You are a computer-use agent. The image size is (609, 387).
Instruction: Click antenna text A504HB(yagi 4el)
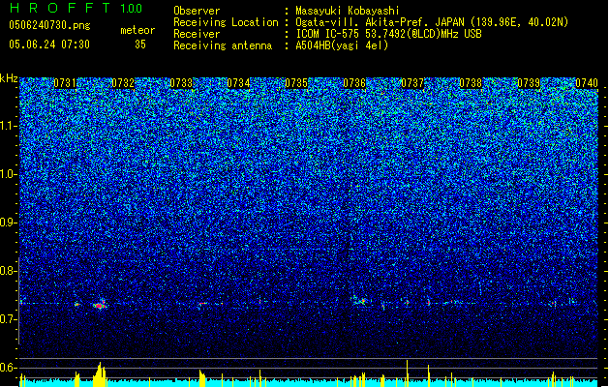[x=342, y=45]
